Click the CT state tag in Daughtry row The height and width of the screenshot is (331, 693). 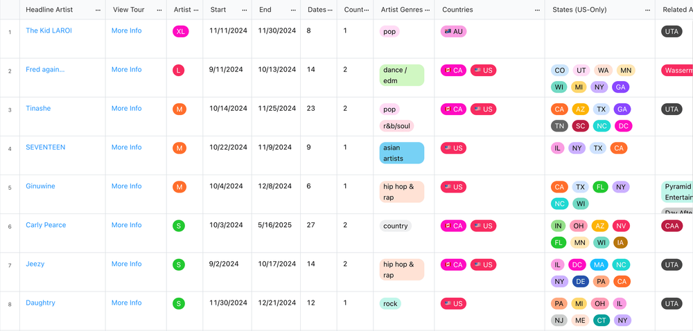[601, 320]
